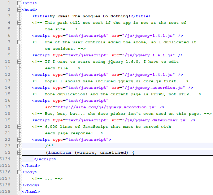Click the comment text 'each file. -->'
Image resolution: width=213 pixels, height=195 pixels.
click(x=63, y=68)
